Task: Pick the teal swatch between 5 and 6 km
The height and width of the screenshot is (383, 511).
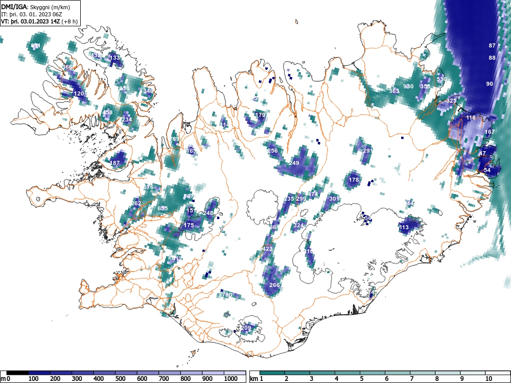Action: click(x=373, y=373)
